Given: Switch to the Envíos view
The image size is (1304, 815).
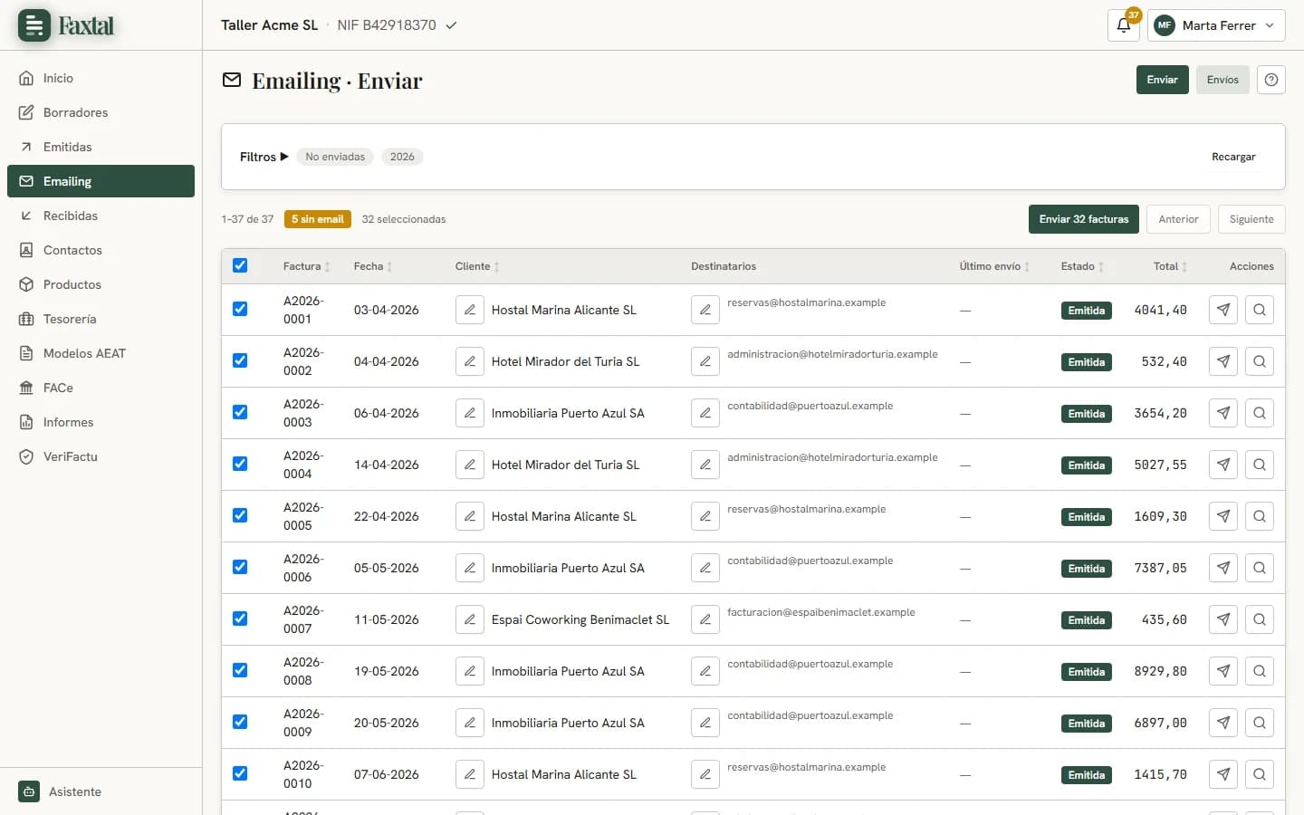Looking at the screenshot, I should pyautogui.click(x=1222, y=80).
